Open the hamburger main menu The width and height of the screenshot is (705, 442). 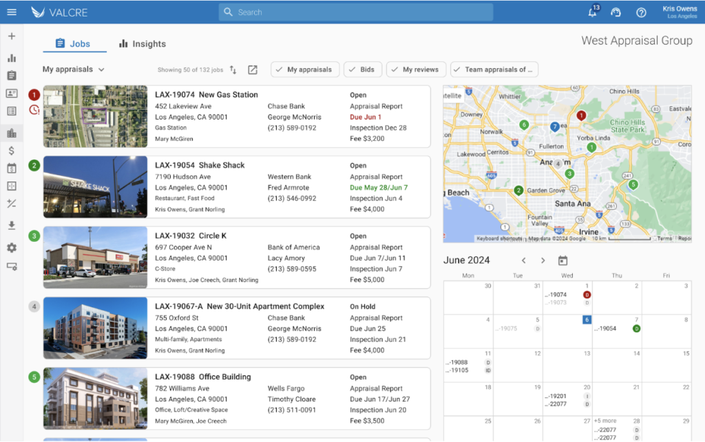[12, 12]
